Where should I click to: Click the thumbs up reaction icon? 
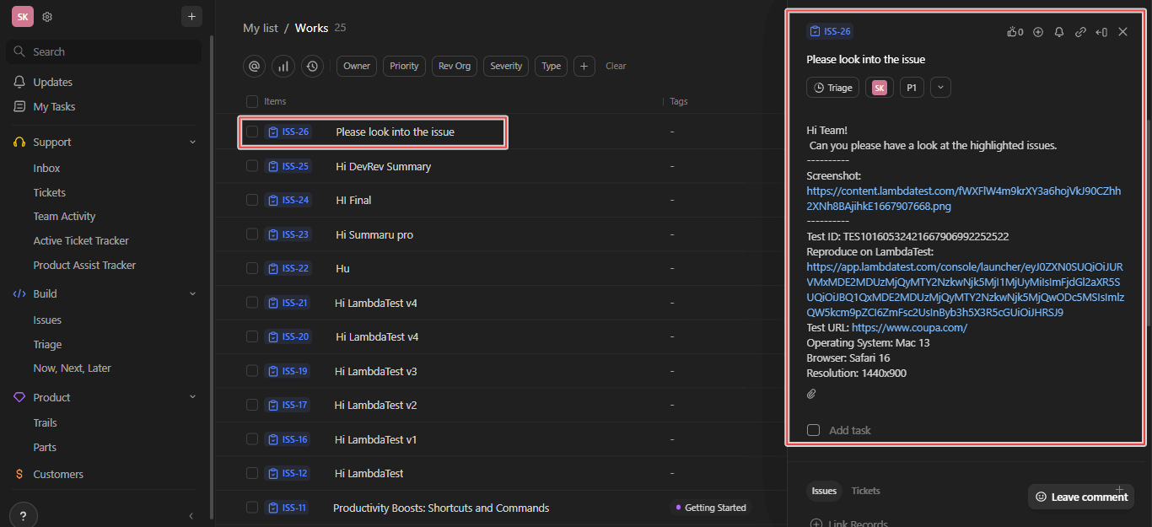(x=1012, y=32)
